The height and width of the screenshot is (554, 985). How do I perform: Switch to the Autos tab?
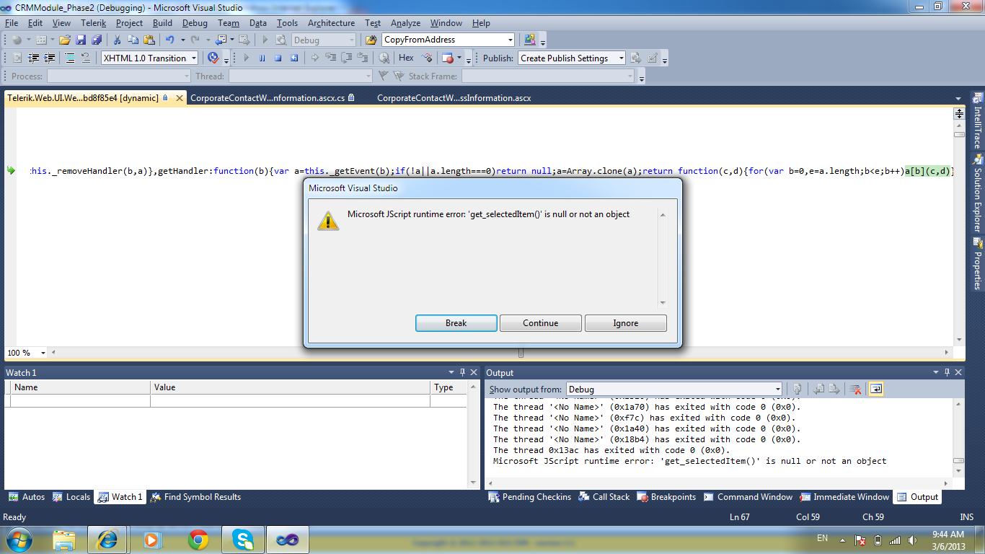click(x=27, y=497)
